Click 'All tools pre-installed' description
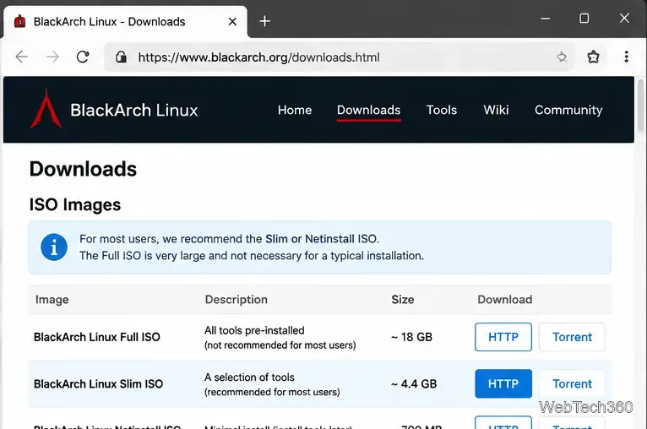 click(254, 330)
